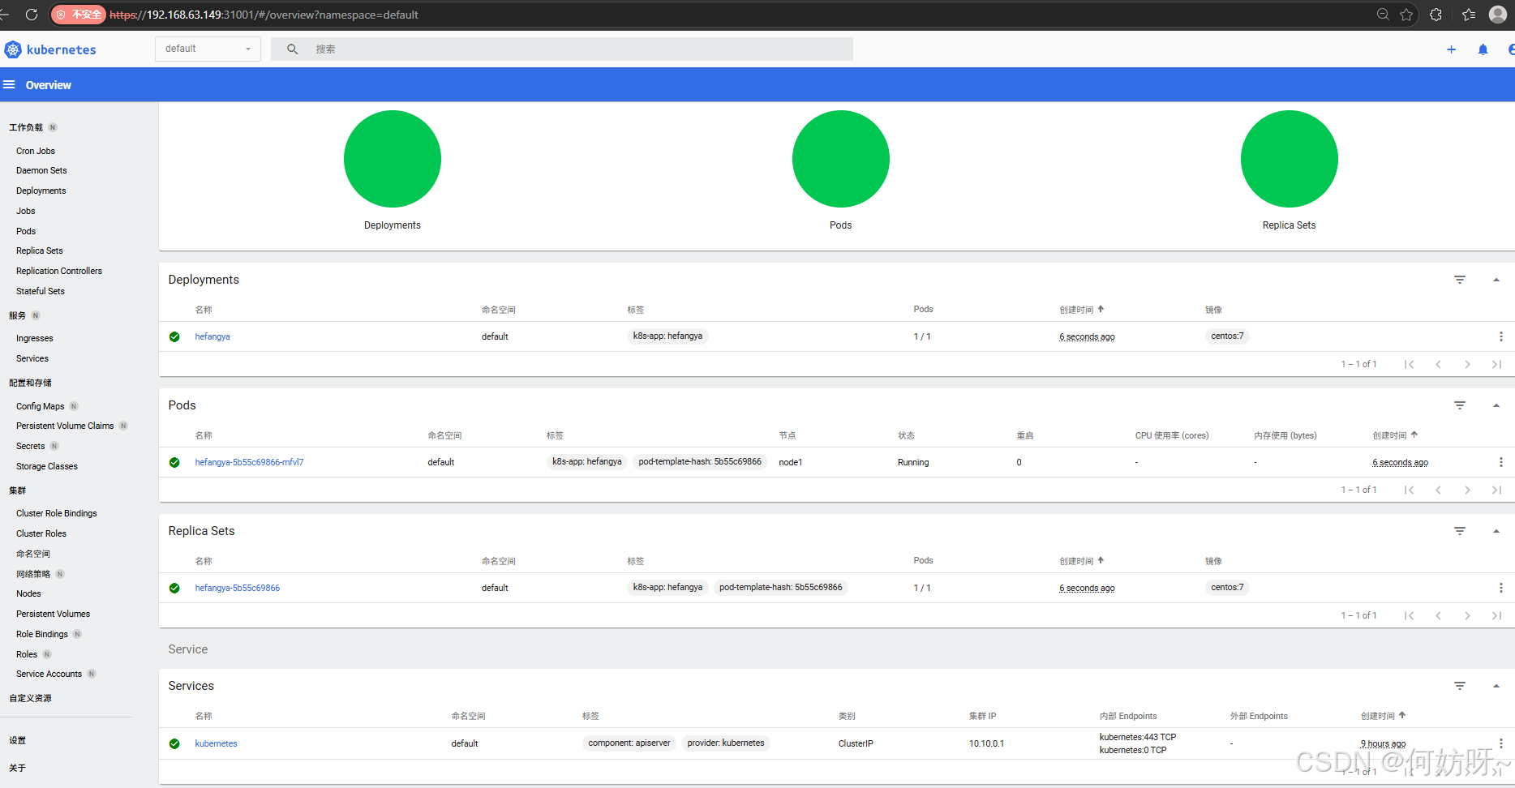Viewport: 1515px width, 788px height.
Task: Open actions menu for hefangya deployment row
Action: 1500,336
